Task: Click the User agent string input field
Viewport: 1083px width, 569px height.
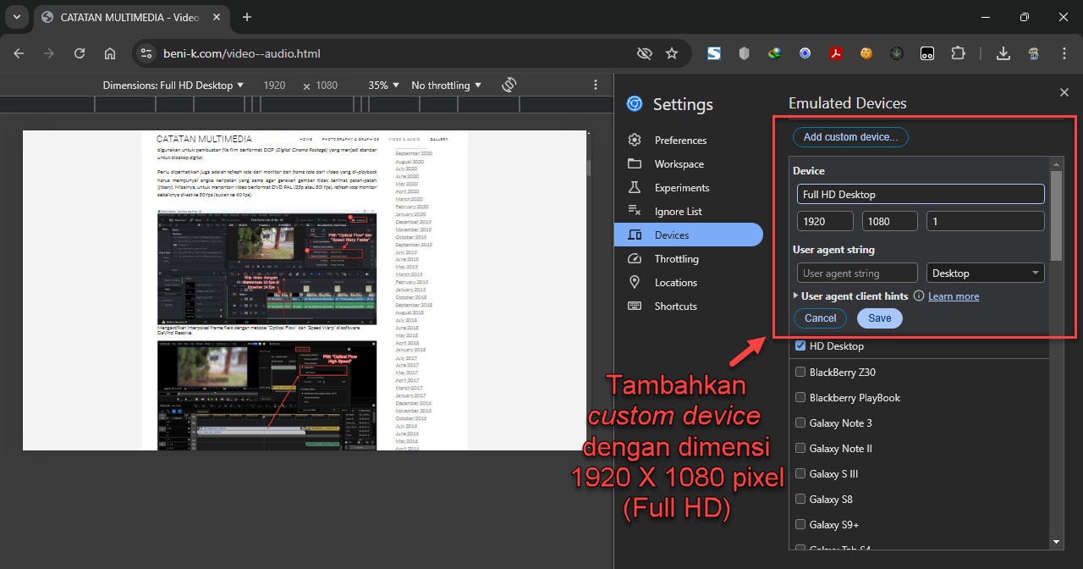Action: tap(857, 273)
